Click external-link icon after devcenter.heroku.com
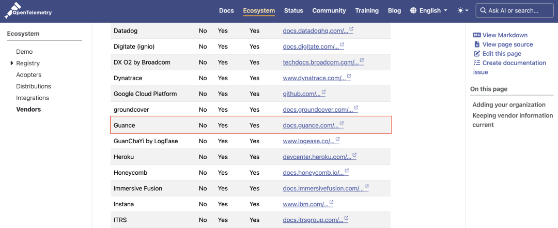The image size is (558, 228). [x=354, y=155]
